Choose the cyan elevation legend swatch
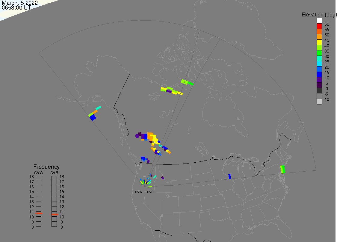Viewport: 337px width, 242px height. pyautogui.click(x=319, y=64)
